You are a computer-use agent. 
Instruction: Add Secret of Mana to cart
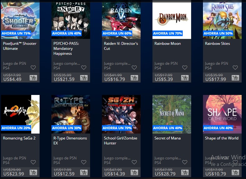[185, 172]
